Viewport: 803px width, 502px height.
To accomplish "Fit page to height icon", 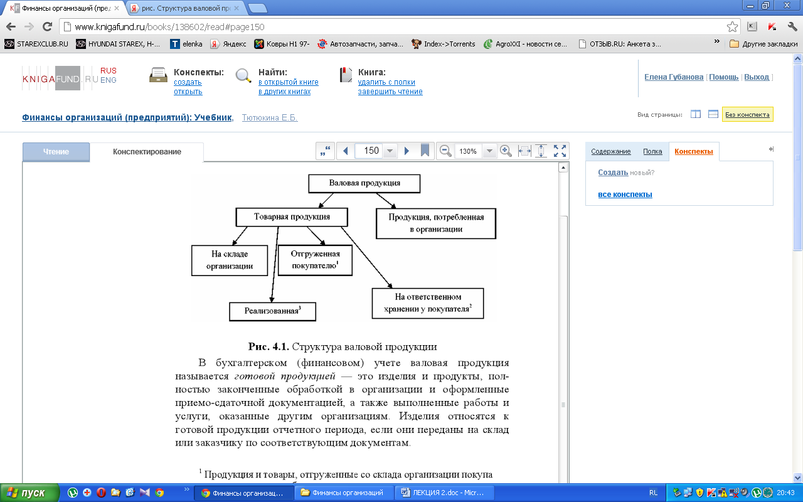I will tap(541, 151).
